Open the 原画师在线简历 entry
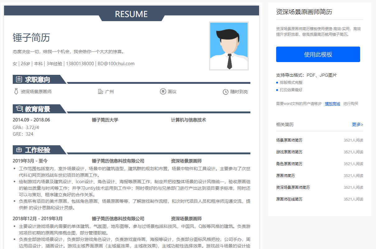Screen dimensions: 376x249 click(289, 199)
